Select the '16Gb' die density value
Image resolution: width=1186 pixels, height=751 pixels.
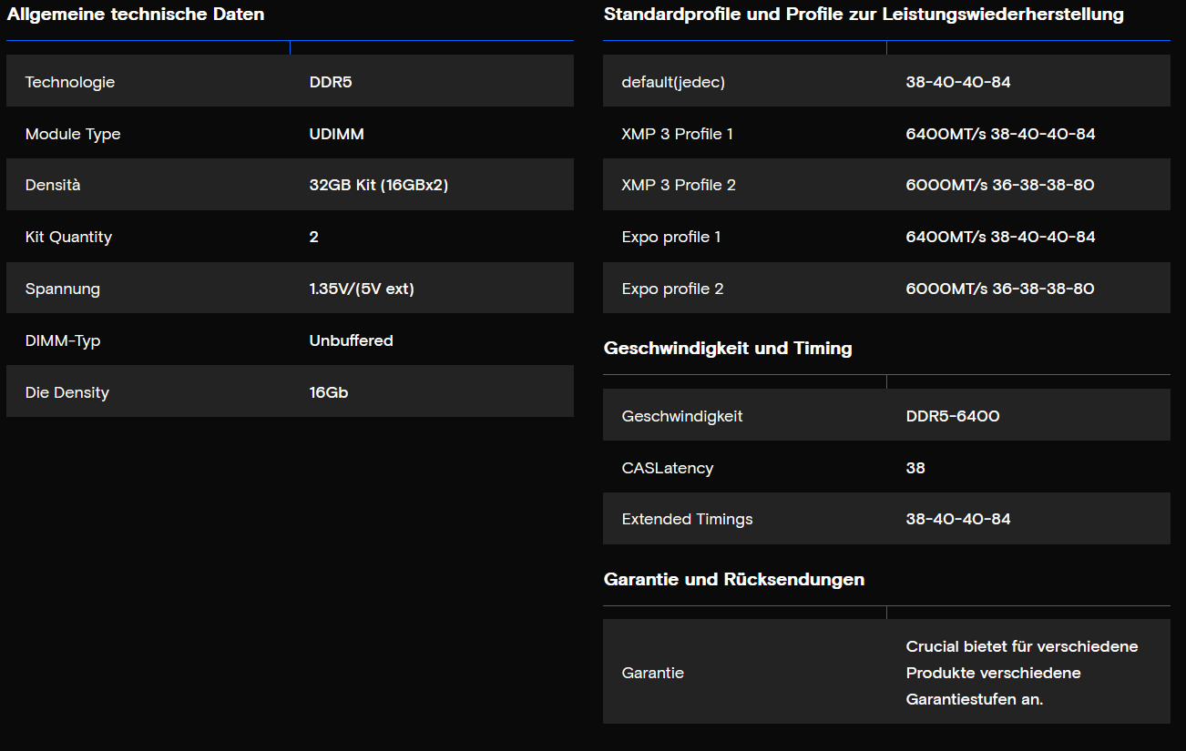point(329,392)
